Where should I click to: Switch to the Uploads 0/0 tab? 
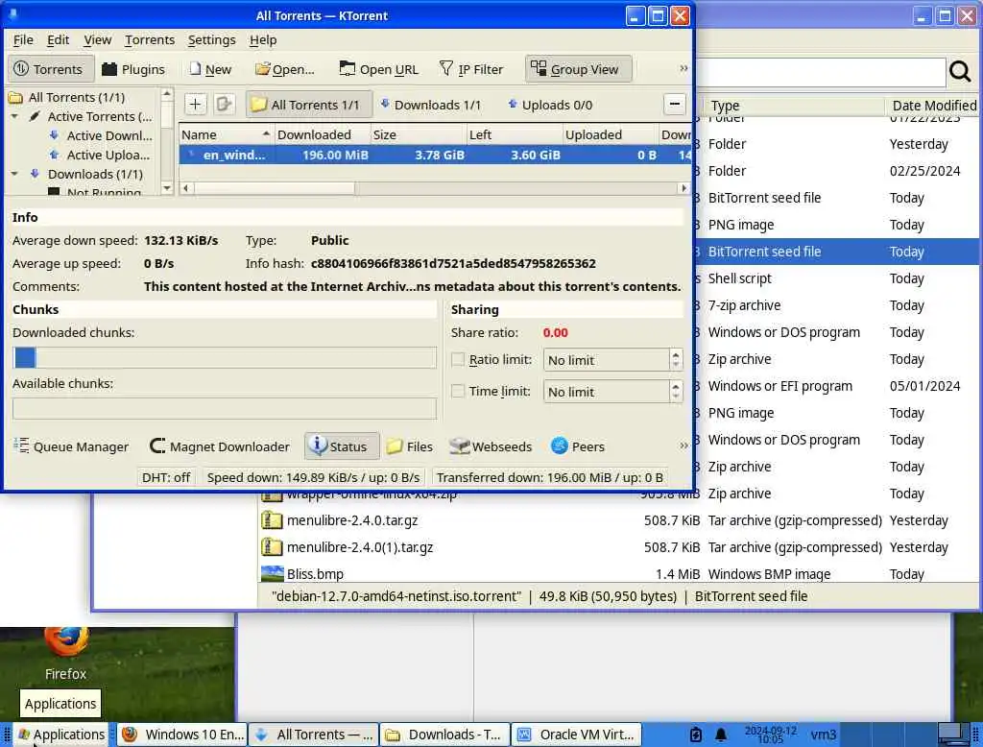(550, 105)
